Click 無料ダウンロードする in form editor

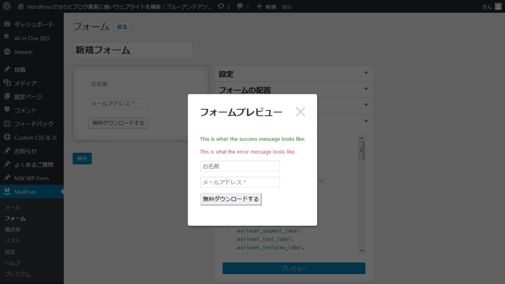[118, 123]
